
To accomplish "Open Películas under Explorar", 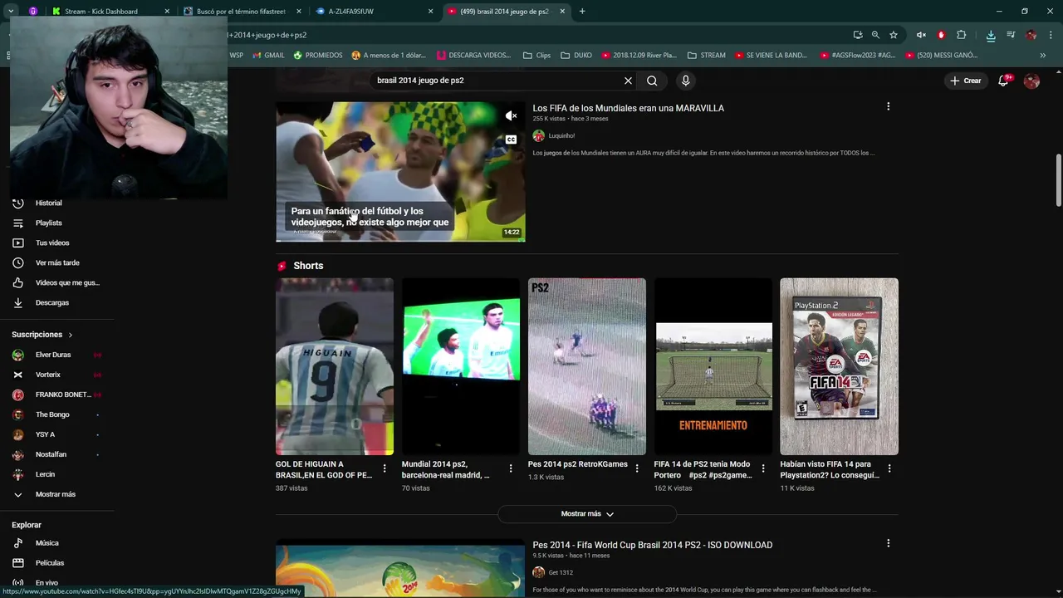I will (49, 563).
